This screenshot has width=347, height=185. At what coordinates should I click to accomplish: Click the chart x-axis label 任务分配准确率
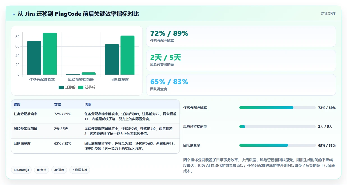[x=42, y=80]
